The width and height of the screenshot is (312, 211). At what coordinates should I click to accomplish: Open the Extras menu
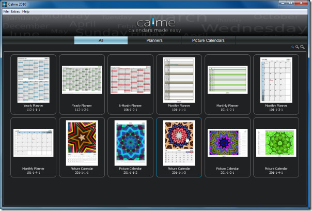[15, 11]
